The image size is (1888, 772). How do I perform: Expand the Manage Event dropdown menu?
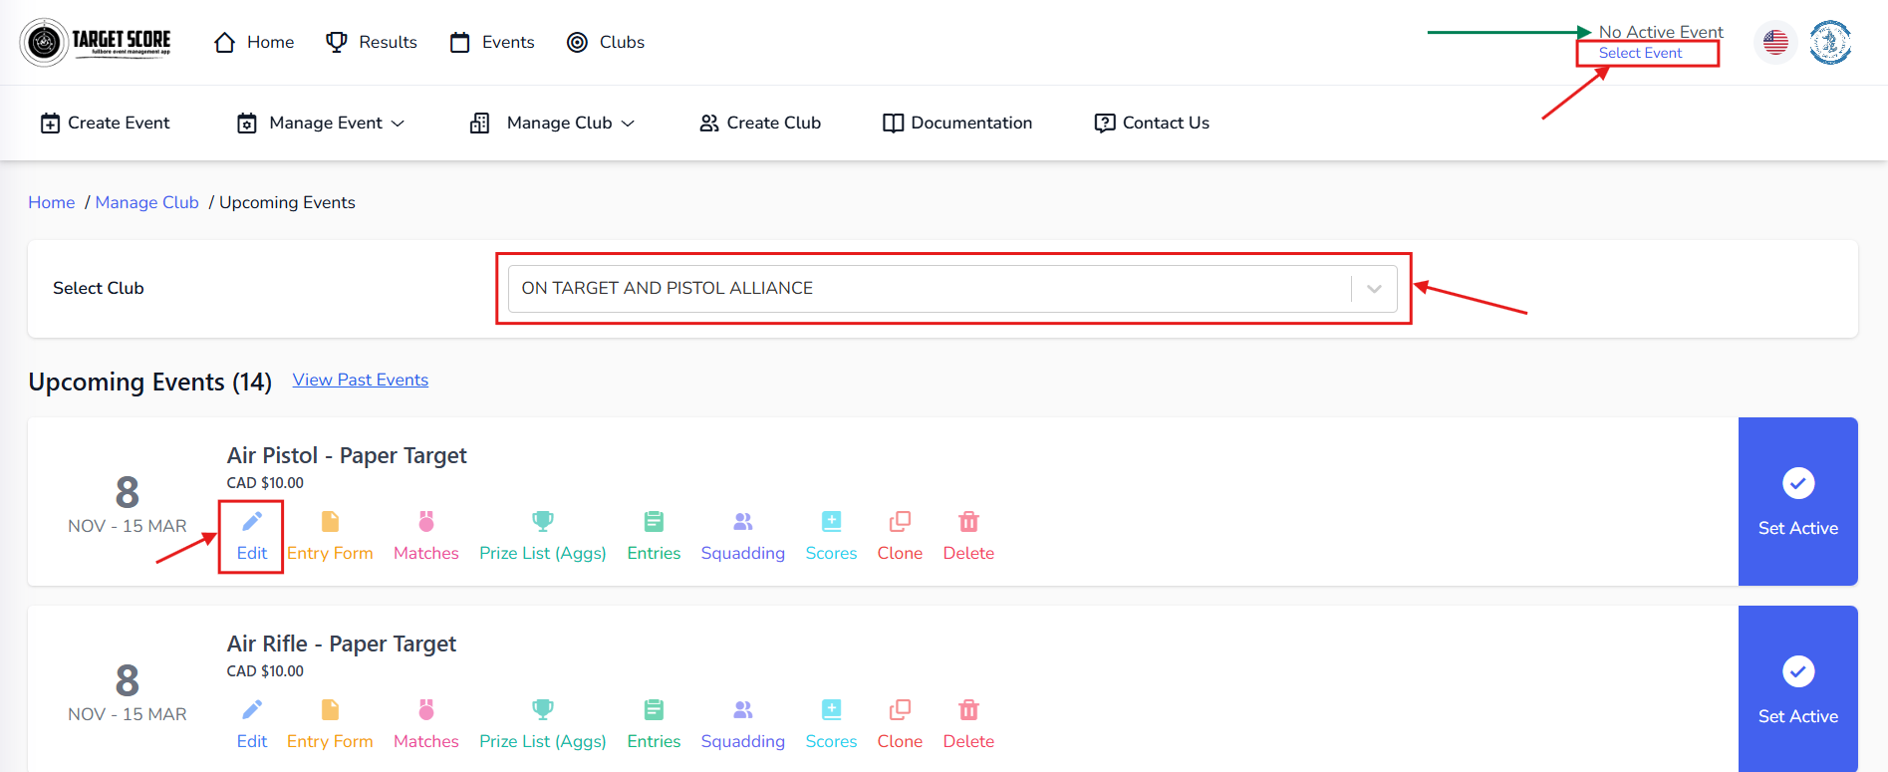[x=321, y=123]
